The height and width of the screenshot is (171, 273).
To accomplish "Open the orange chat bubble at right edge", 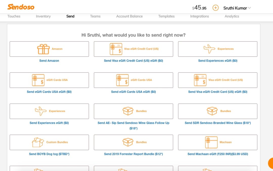I will 270,163.
